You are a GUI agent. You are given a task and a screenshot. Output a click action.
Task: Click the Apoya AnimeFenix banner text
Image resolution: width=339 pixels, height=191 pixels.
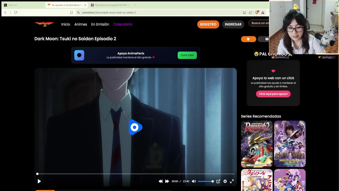(x=131, y=53)
